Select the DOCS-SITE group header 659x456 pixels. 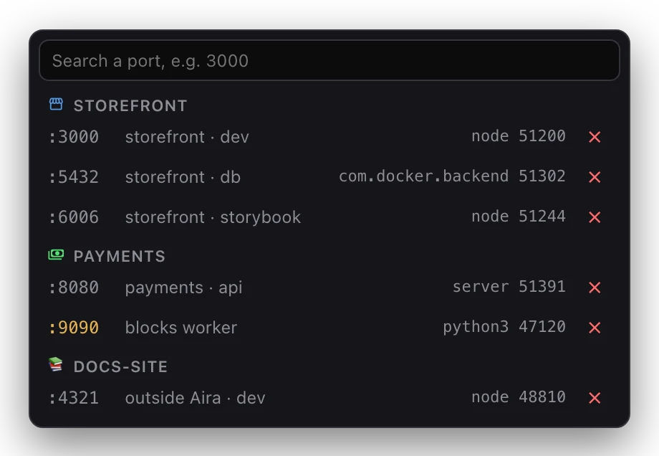coord(120,366)
